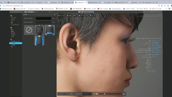Choose the top with blue sleeves thumbnail
The image size is (172, 97).
pyautogui.click(x=39, y=40)
